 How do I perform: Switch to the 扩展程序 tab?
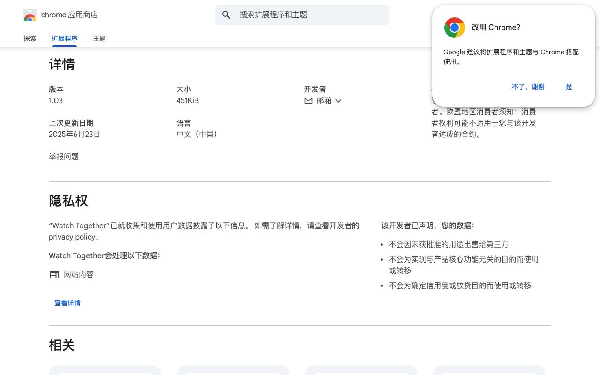pyautogui.click(x=65, y=38)
